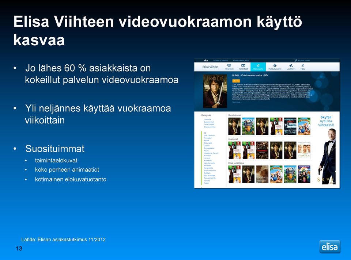Select the Teräväpiirto (HD) category

pyautogui.click(x=210, y=178)
